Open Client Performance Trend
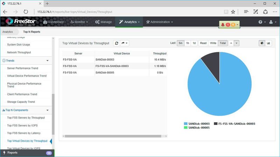The image size is (280, 157). [22, 94]
